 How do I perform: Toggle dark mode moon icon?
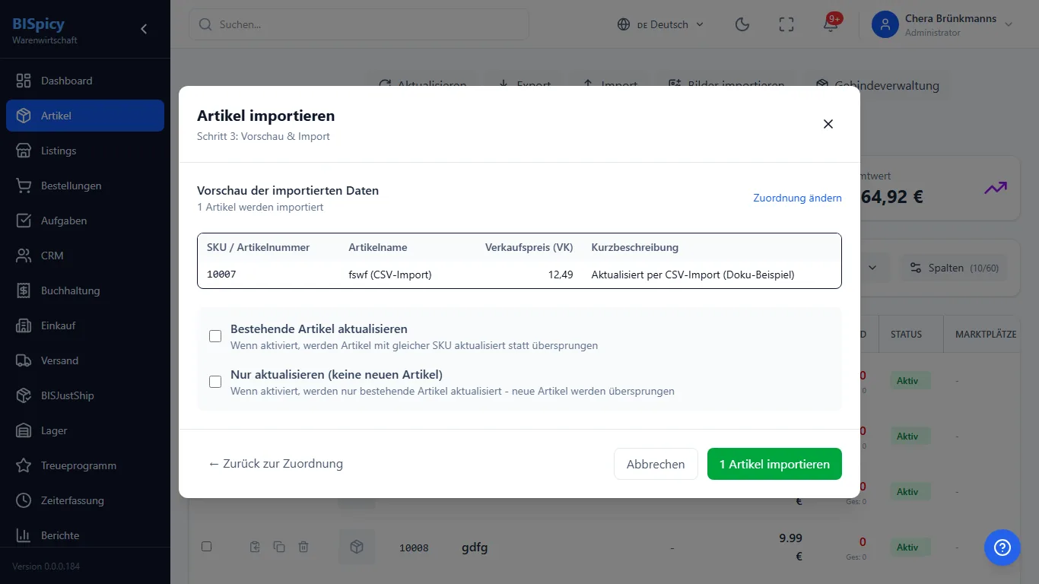click(x=742, y=24)
